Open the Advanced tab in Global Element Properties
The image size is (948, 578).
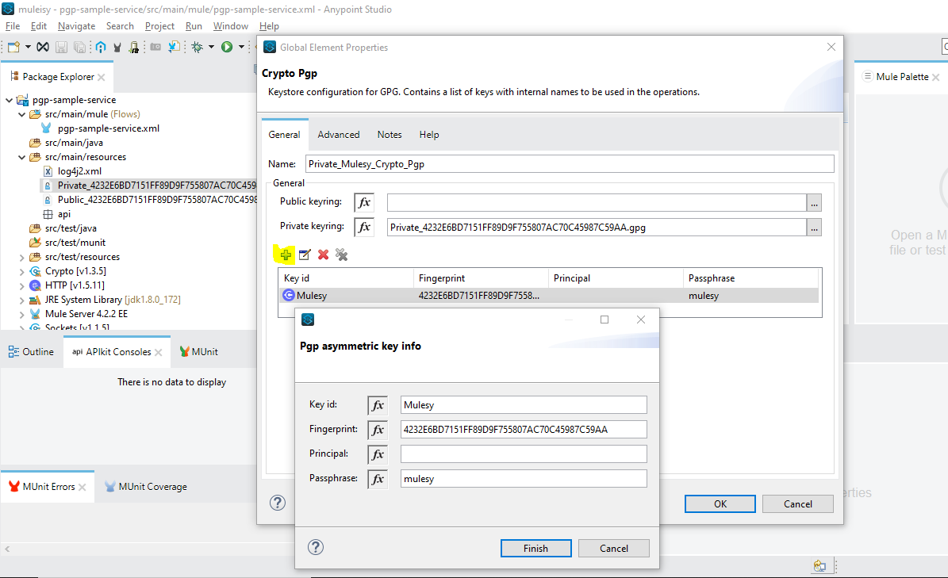pos(339,135)
